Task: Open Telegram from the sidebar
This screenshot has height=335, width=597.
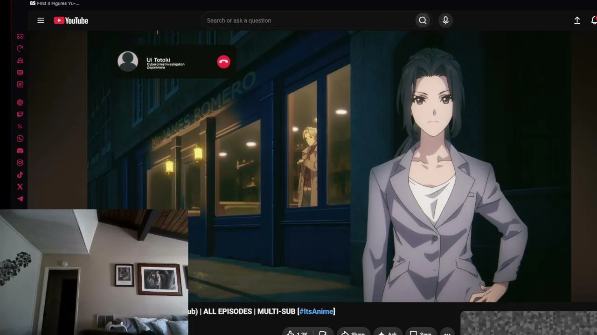Action: (20, 199)
